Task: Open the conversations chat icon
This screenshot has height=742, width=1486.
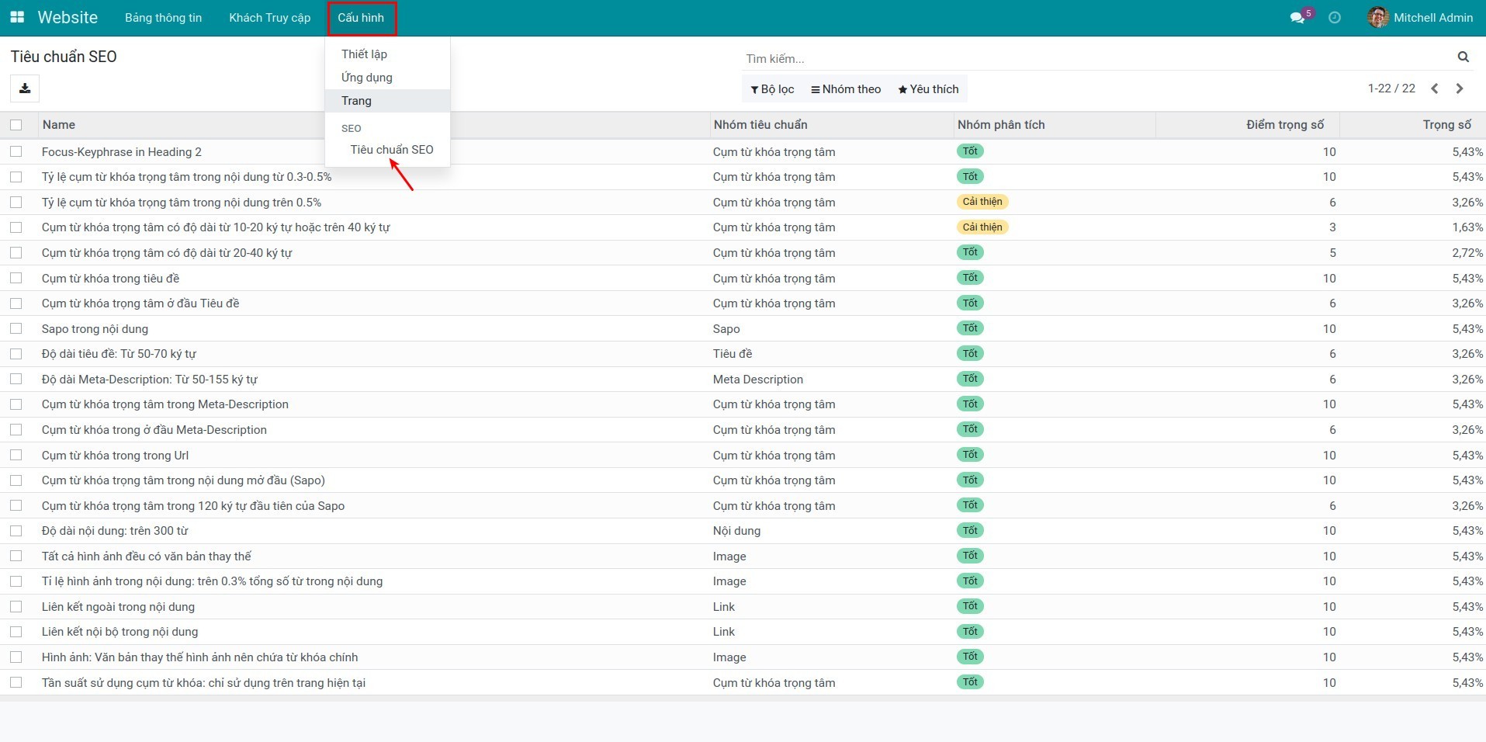Action: (1297, 18)
